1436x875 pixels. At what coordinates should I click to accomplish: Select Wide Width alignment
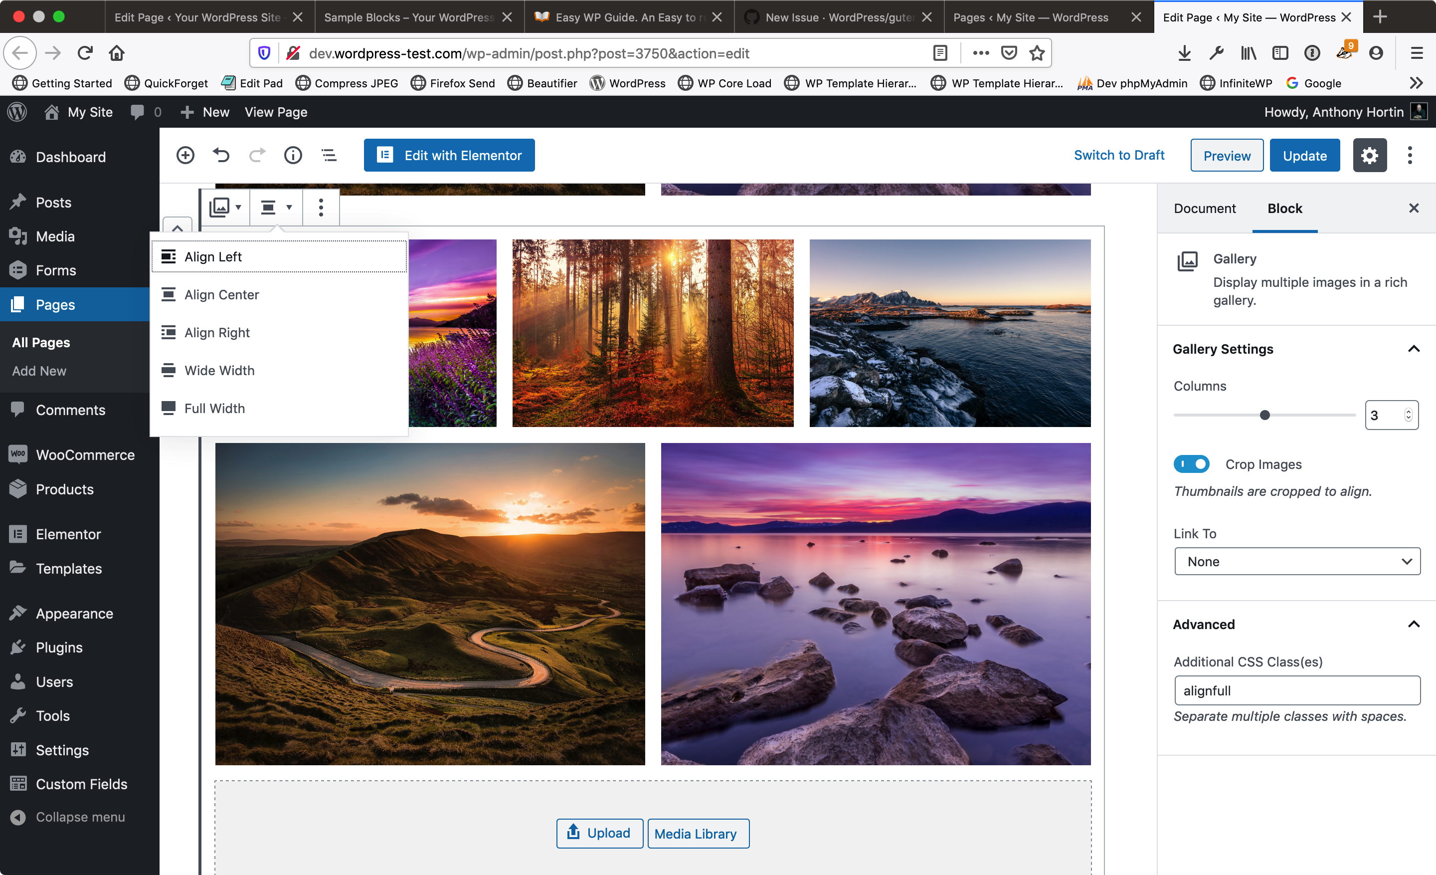click(279, 370)
